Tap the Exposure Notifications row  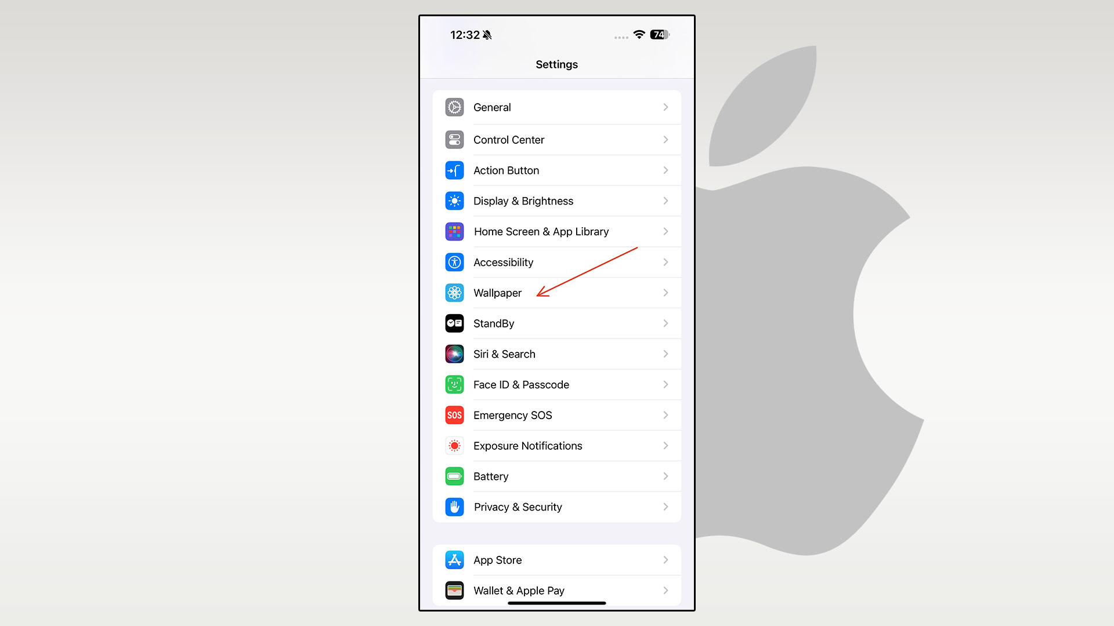click(556, 445)
